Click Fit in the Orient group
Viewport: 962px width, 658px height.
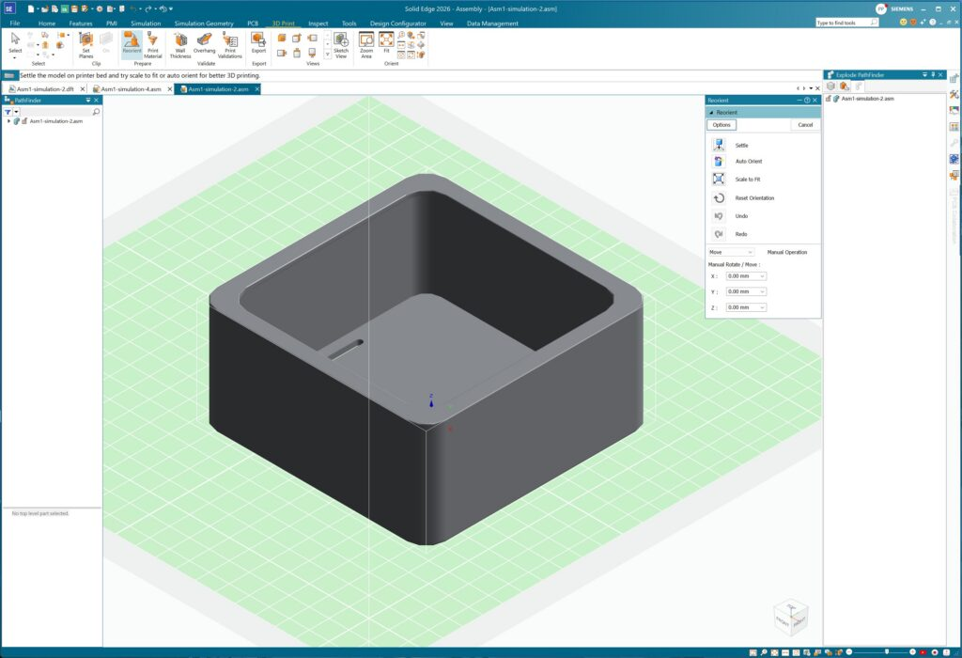pyautogui.click(x=386, y=44)
